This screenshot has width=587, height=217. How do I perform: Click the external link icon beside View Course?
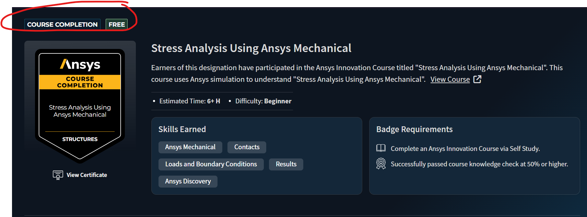coord(477,79)
